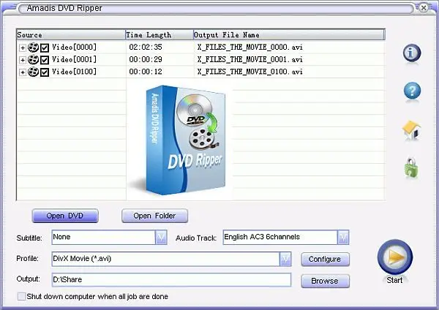Image resolution: width=439 pixels, height=310 pixels.
Task: Click the film reel icon for Video[0000]
Action: tap(33, 48)
